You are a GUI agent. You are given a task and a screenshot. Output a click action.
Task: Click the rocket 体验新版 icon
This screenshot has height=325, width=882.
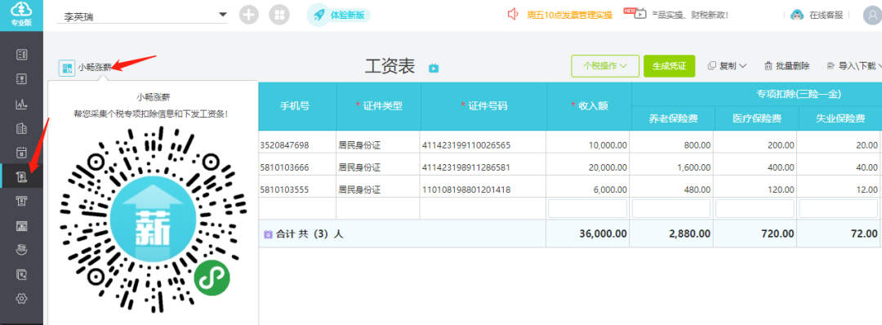(x=319, y=16)
